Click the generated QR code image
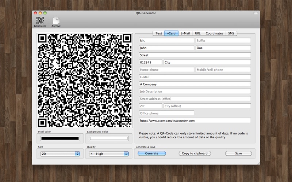Viewport: 292px width, 182px height. pyautogui.click(x=85, y=80)
